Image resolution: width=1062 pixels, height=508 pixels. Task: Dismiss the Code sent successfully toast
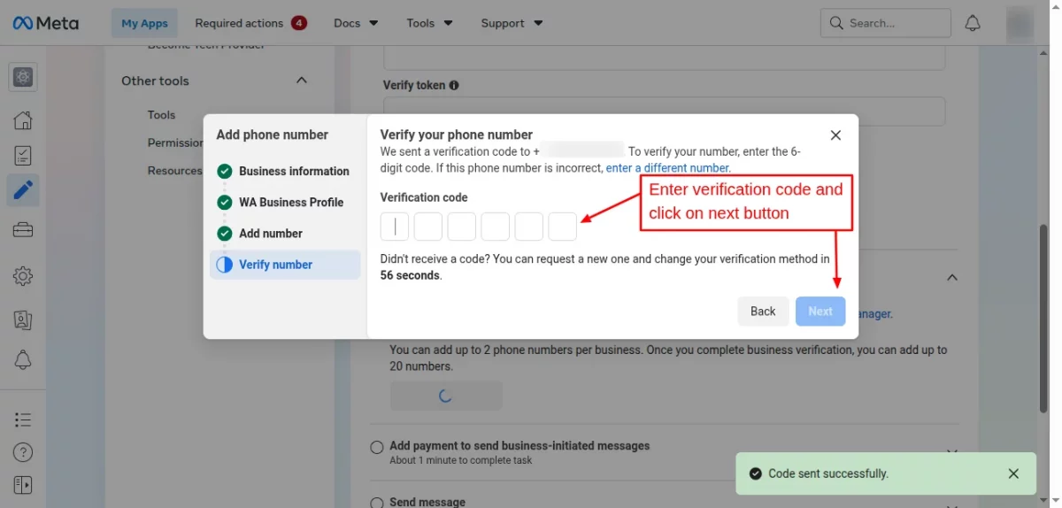pyautogui.click(x=1013, y=473)
